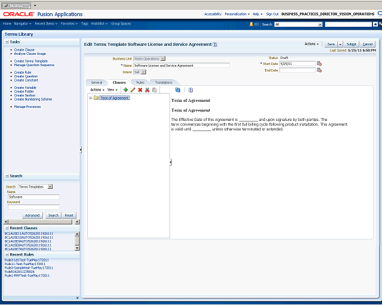Open recent rule Rule5162011238026
382x305 pixels.
[x=20, y=272]
